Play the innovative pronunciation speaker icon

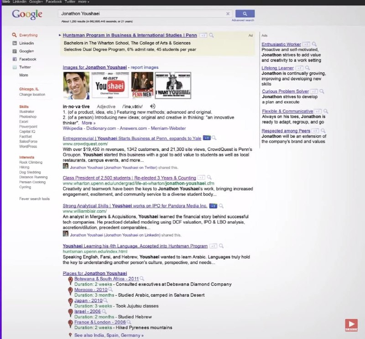point(152,106)
